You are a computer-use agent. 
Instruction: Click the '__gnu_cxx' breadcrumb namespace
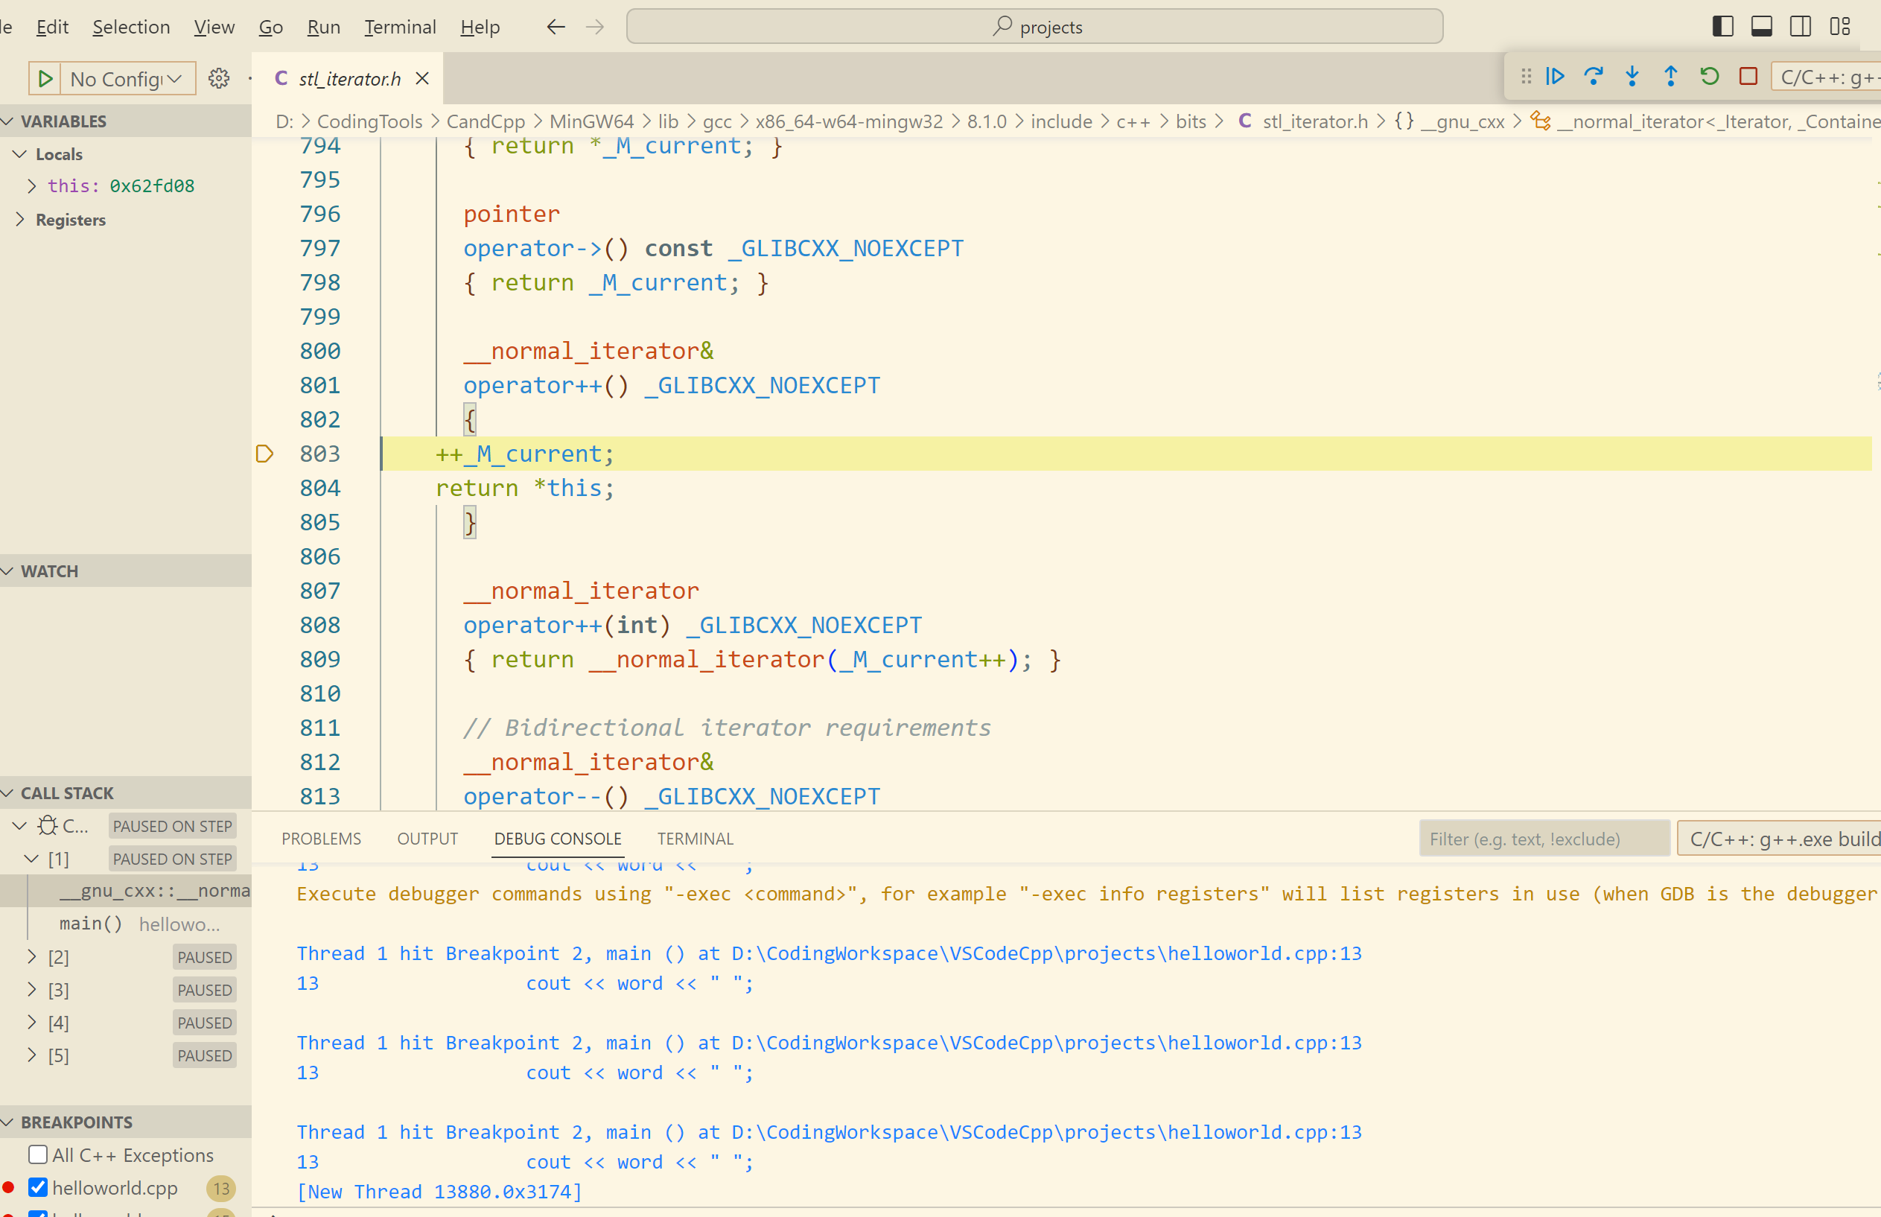pyautogui.click(x=1463, y=121)
